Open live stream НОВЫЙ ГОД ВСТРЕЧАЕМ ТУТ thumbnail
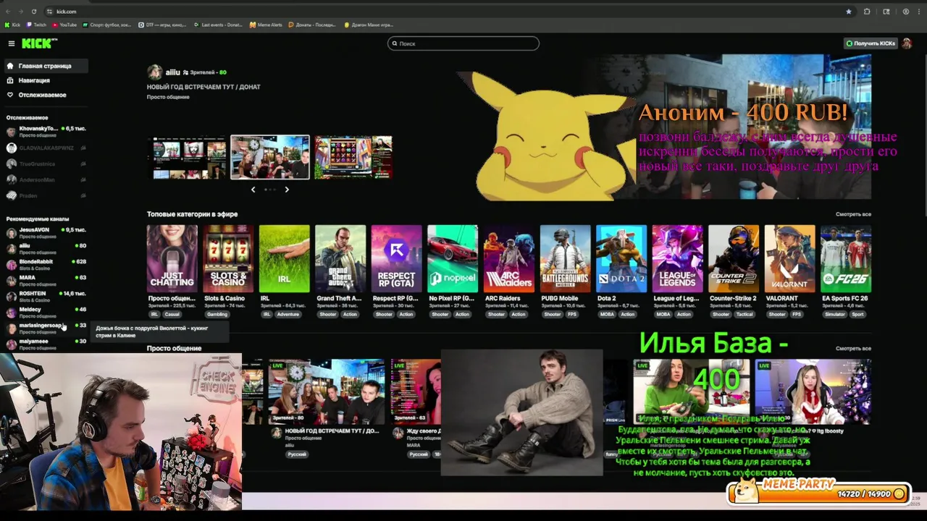Screen dimensions: 927x521 click(x=327, y=391)
